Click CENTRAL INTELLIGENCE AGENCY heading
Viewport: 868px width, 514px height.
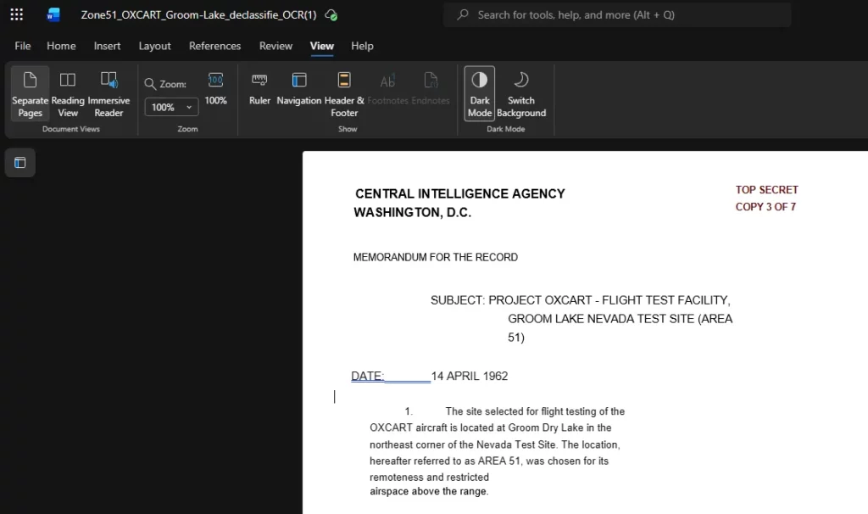tap(460, 194)
